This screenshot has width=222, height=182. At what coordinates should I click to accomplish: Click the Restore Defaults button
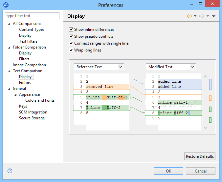coord(200,156)
